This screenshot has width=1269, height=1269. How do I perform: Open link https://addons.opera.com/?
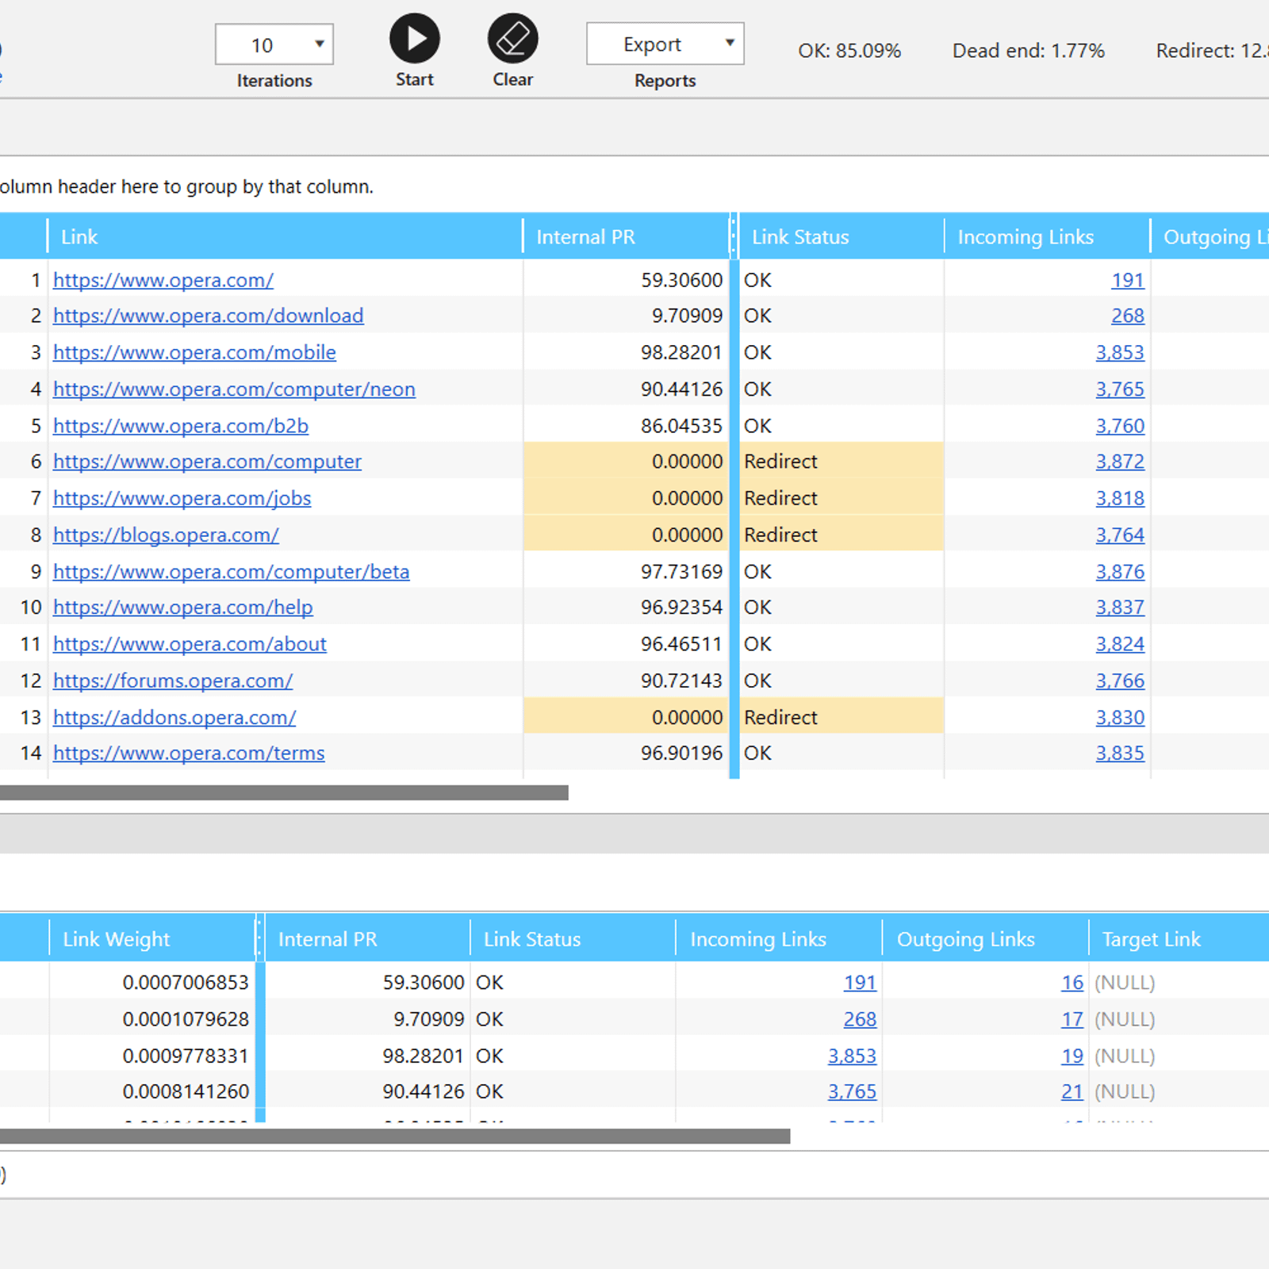click(174, 717)
